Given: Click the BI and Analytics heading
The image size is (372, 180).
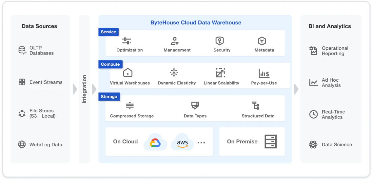Looking at the screenshot, I should click(x=329, y=26).
